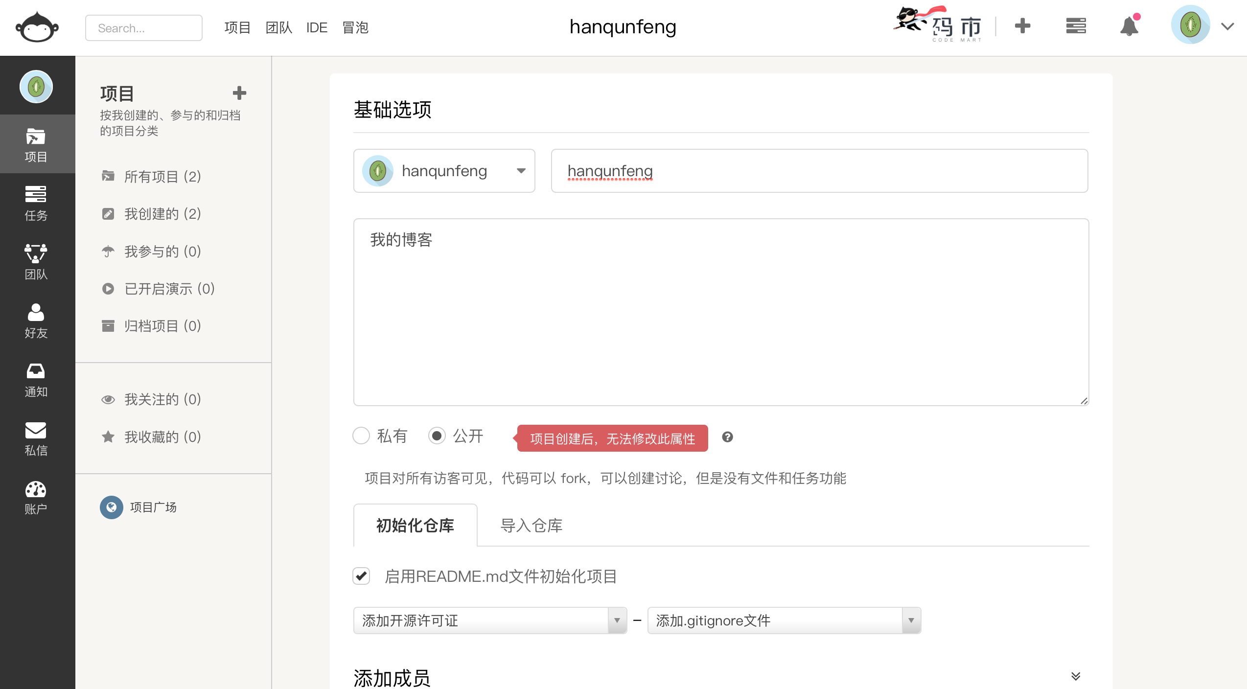Open the 团队 team sidebar icon
This screenshot has height=689, width=1247.
click(36, 261)
